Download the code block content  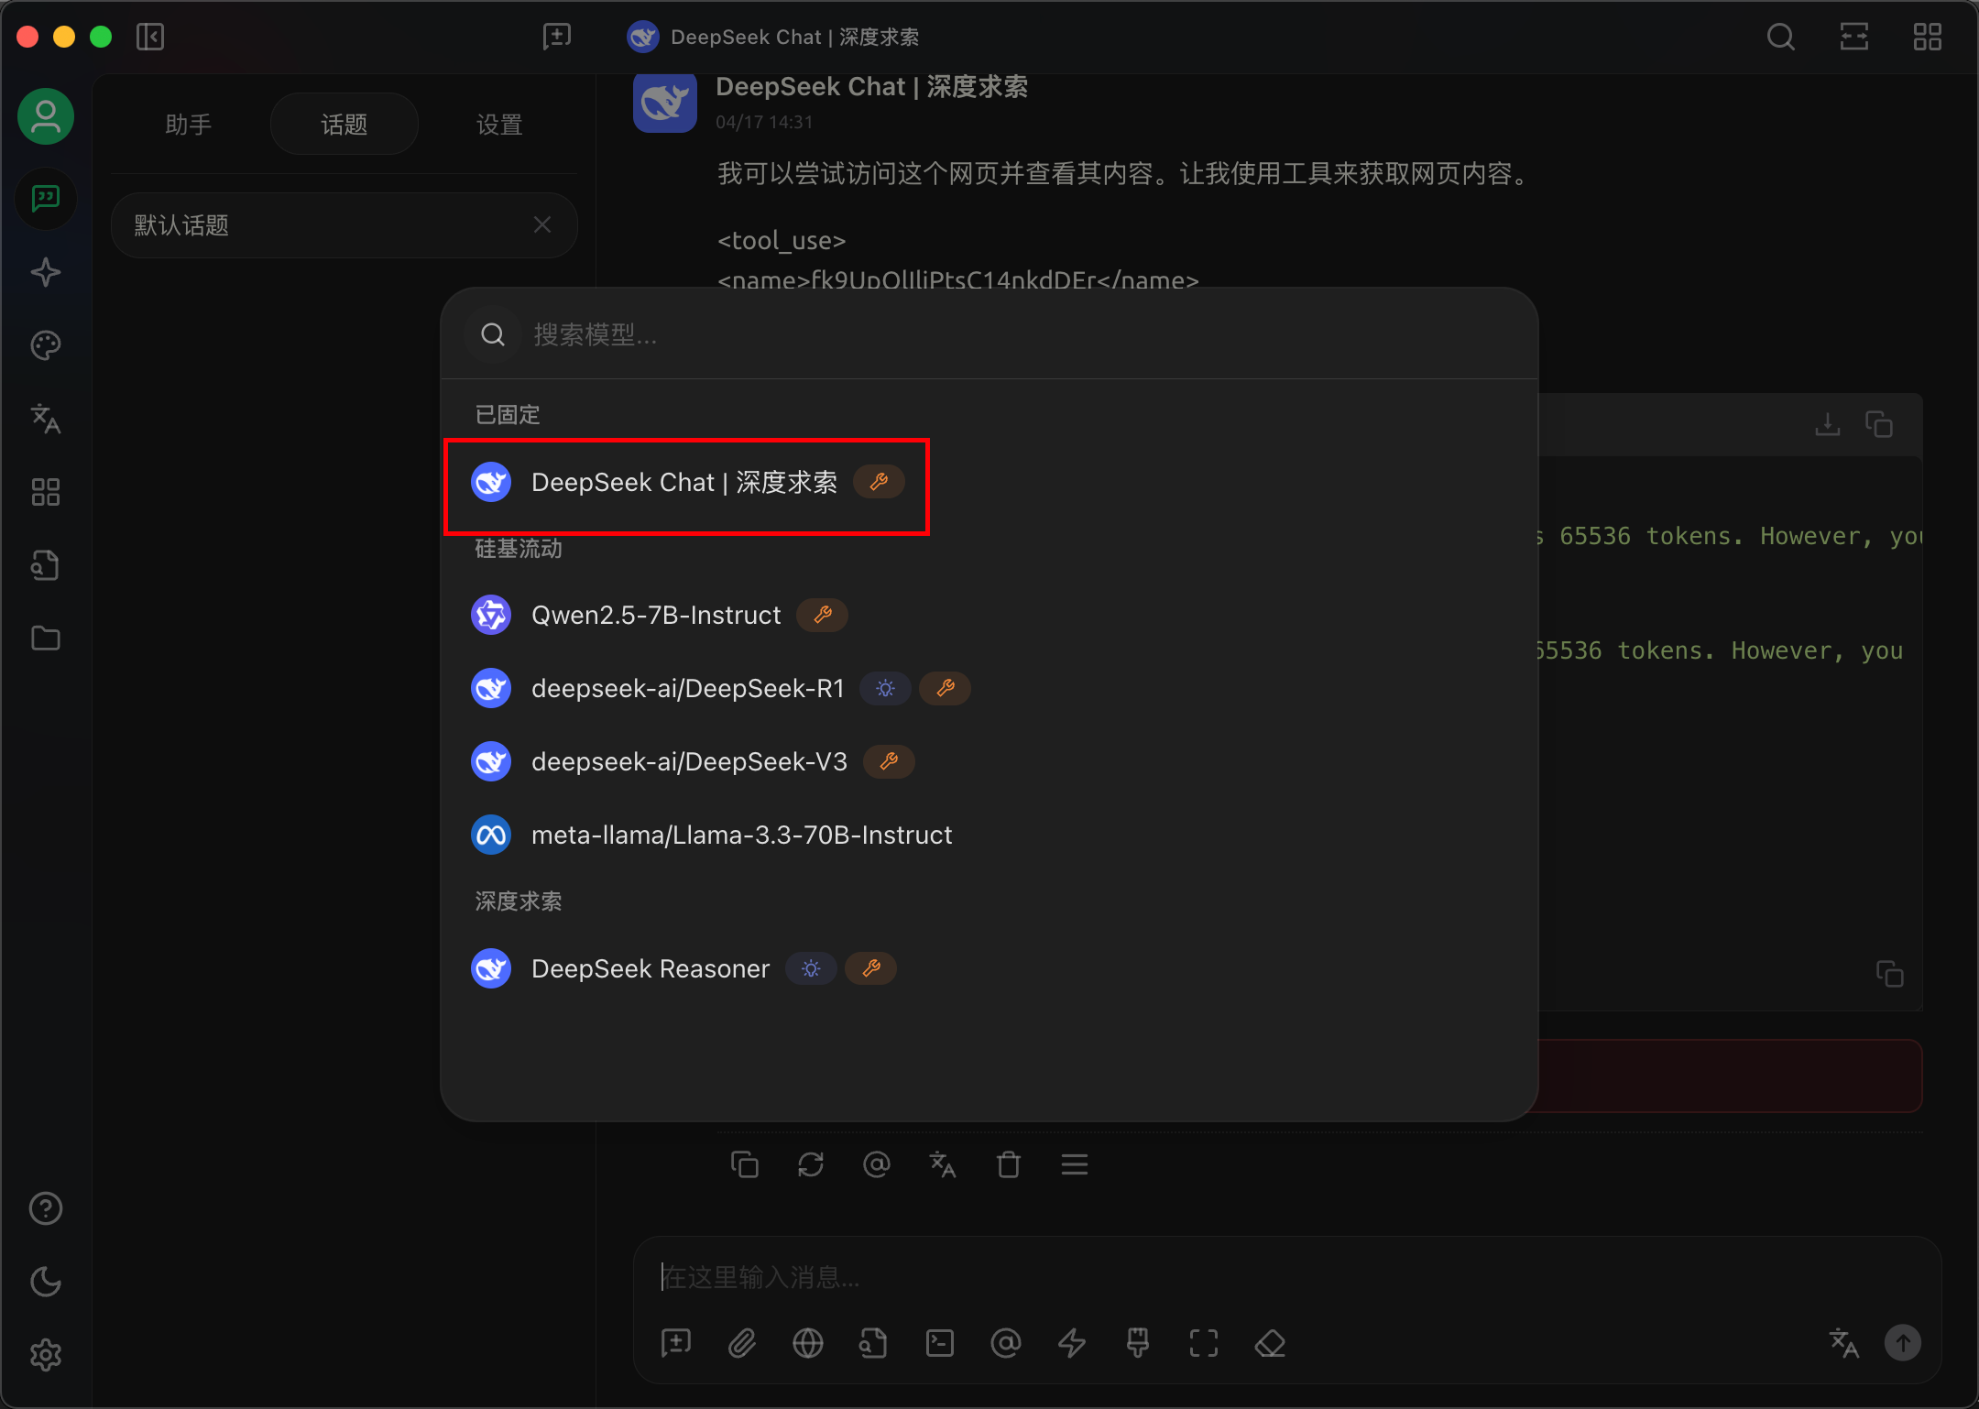pos(1828,424)
